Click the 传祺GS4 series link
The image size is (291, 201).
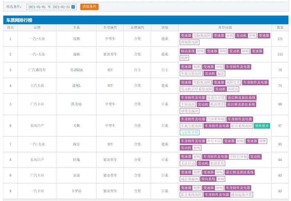point(76,70)
